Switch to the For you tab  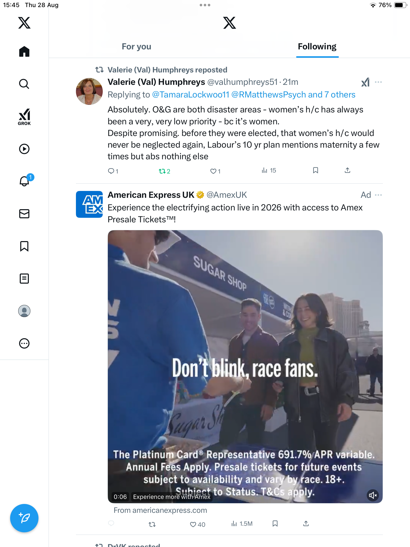pyautogui.click(x=136, y=47)
